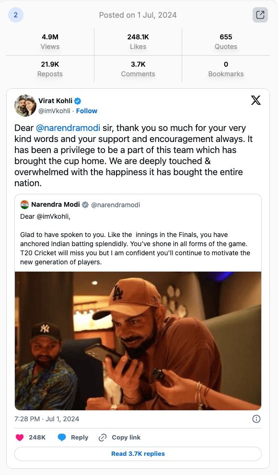This screenshot has width=278, height=475.
Task: Open Virat Kohli's profile picture
Action: tap(25, 106)
